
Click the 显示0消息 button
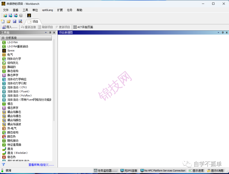tap(215, 170)
